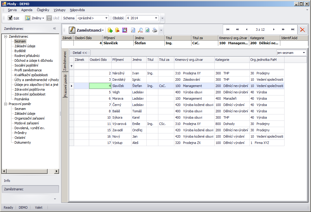Click the printer icon in toolbar

pos(154,30)
